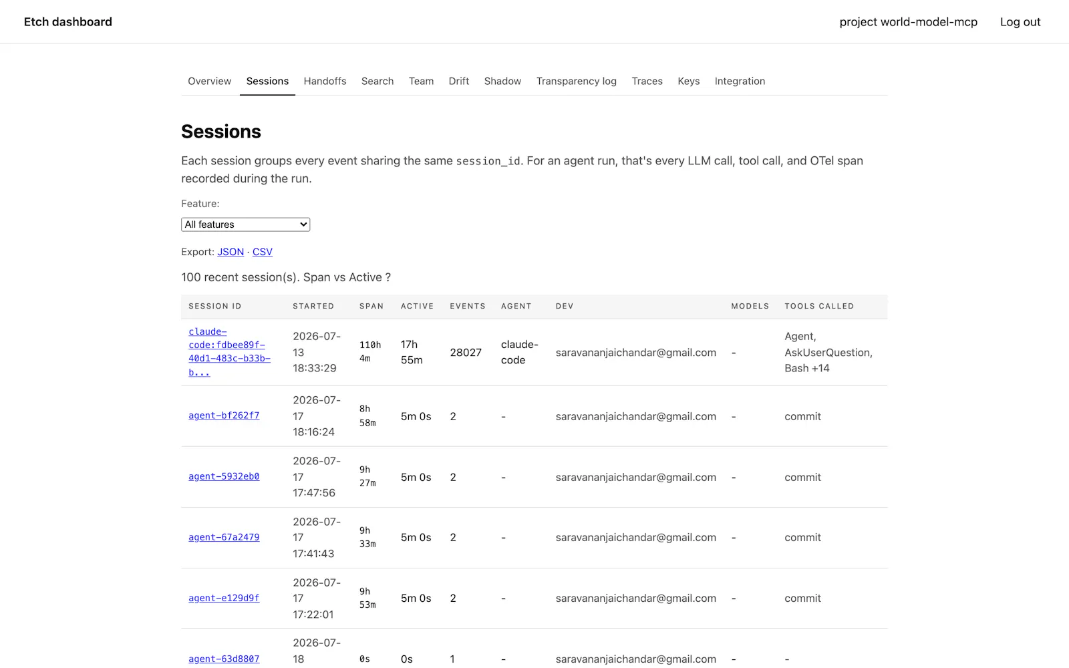Image resolution: width=1069 pixels, height=668 pixels.
Task: Switch to the Handoffs tab
Action: point(325,81)
